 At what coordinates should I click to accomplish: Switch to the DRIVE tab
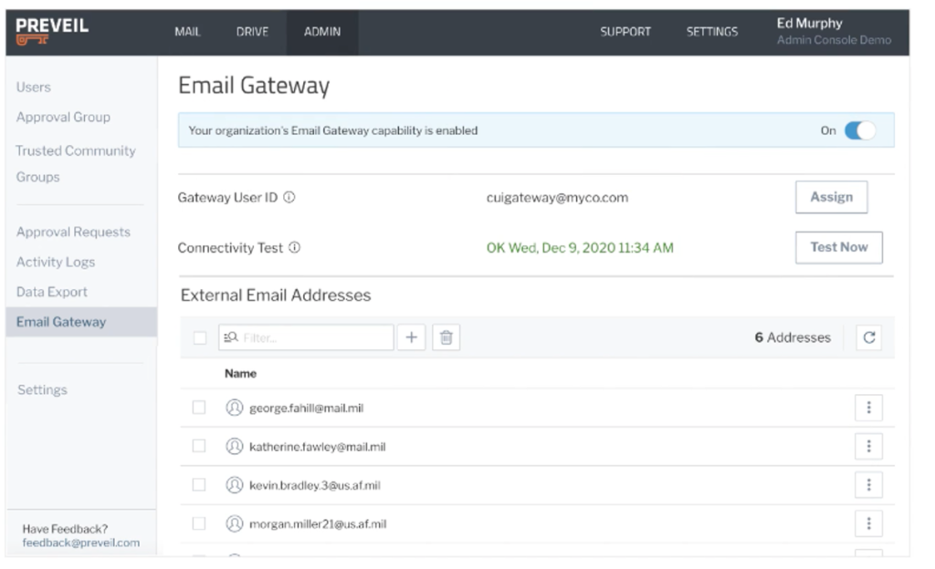tap(252, 30)
